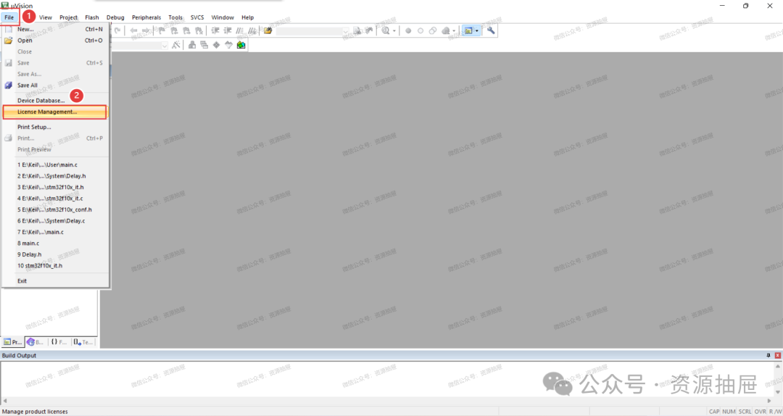783x416 pixels.
Task: Open recent file 3 stm32f10x_it.h
Action: [55, 187]
